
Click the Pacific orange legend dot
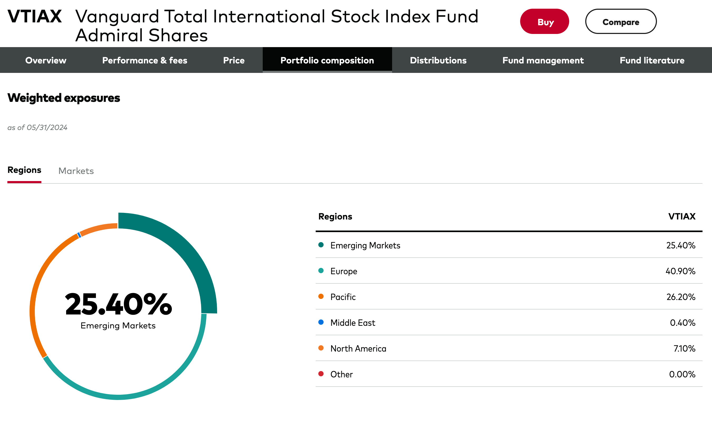click(x=321, y=296)
